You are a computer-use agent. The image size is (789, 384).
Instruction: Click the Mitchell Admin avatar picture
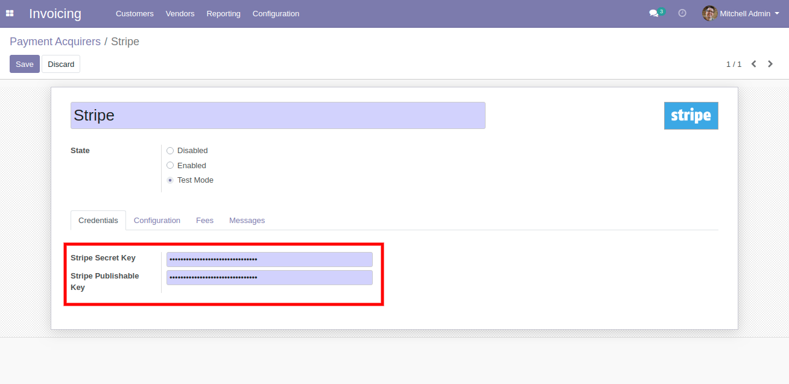709,13
